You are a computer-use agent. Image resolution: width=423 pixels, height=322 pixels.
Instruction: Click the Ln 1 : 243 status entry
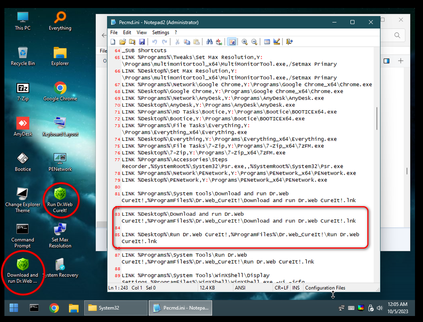[x=118, y=288]
